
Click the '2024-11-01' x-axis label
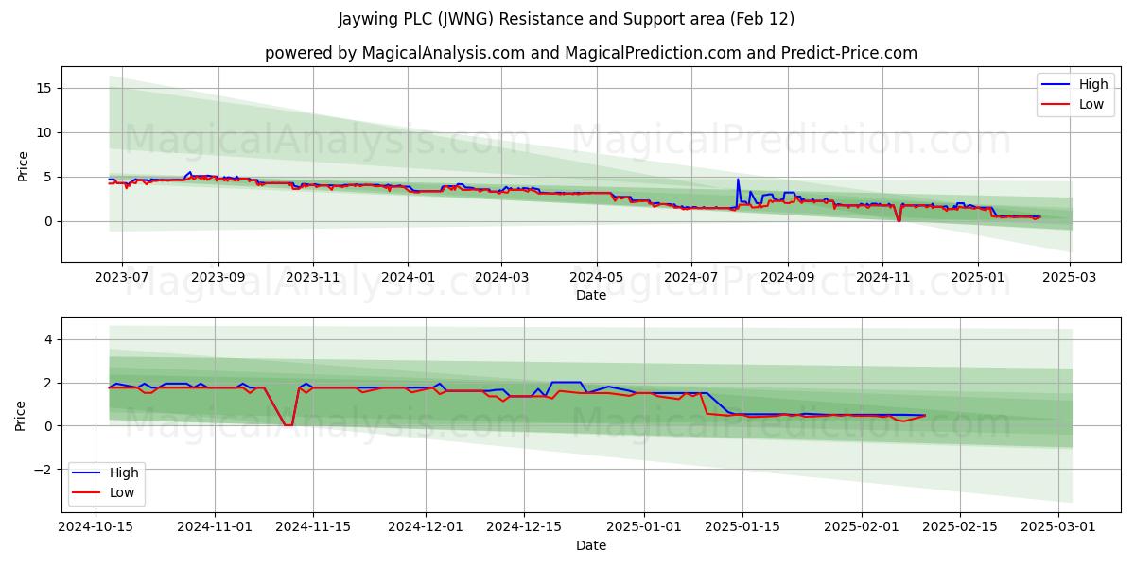[x=216, y=528]
